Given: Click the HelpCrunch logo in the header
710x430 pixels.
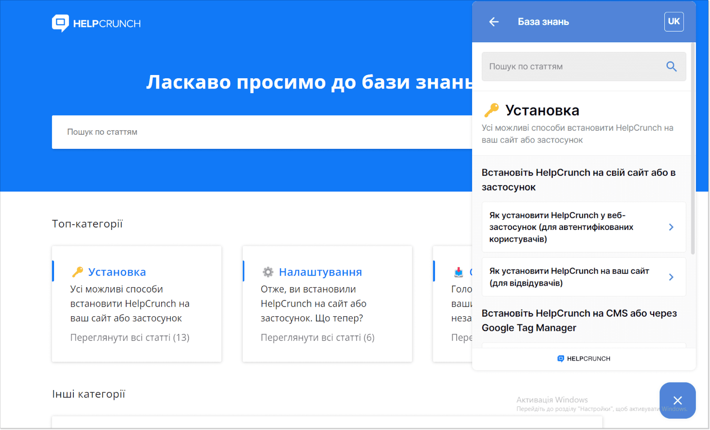Looking at the screenshot, I should point(96,23).
